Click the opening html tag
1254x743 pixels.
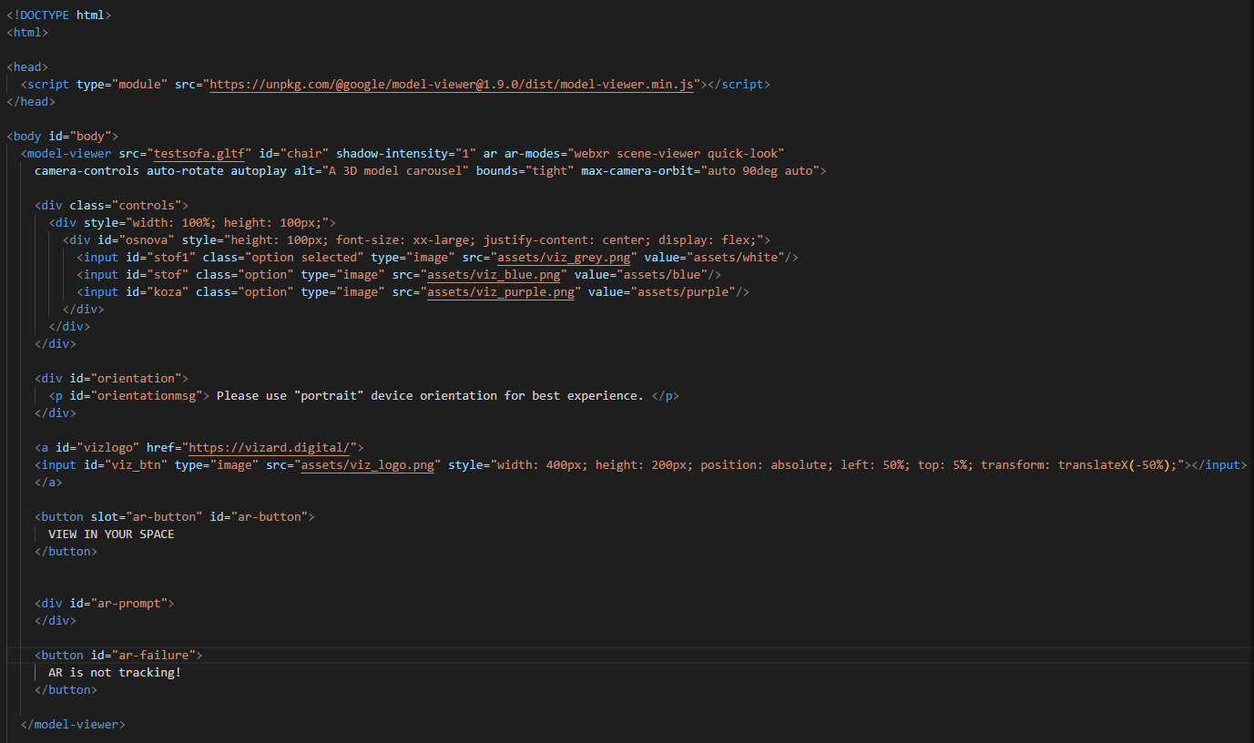[27, 32]
